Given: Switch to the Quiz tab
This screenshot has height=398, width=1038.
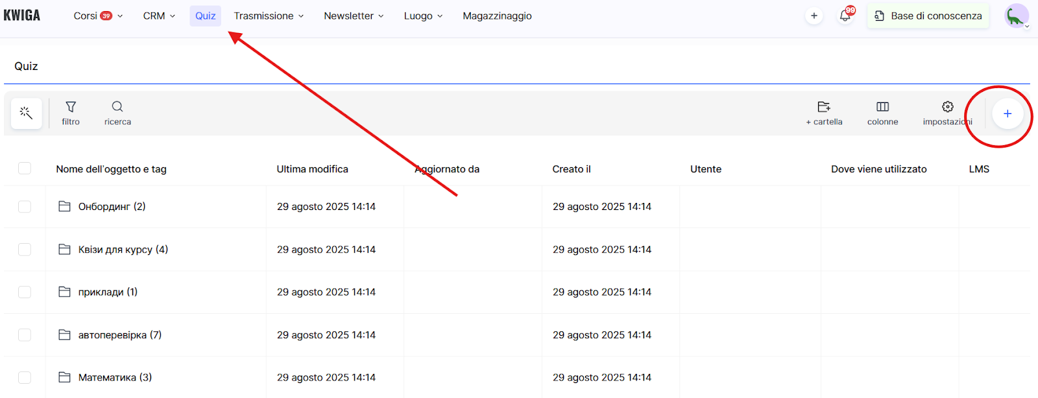Looking at the screenshot, I should coord(205,16).
